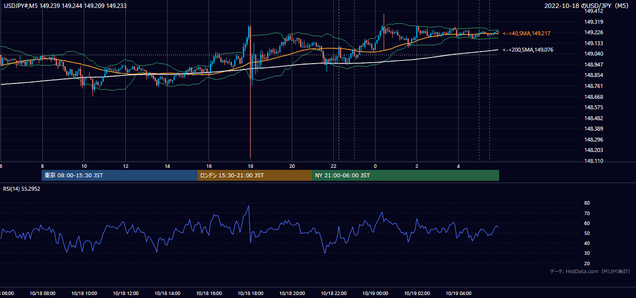The image size is (636, 298).
Task: Click price scale value 148.947
Action: pyautogui.click(x=594, y=65)
